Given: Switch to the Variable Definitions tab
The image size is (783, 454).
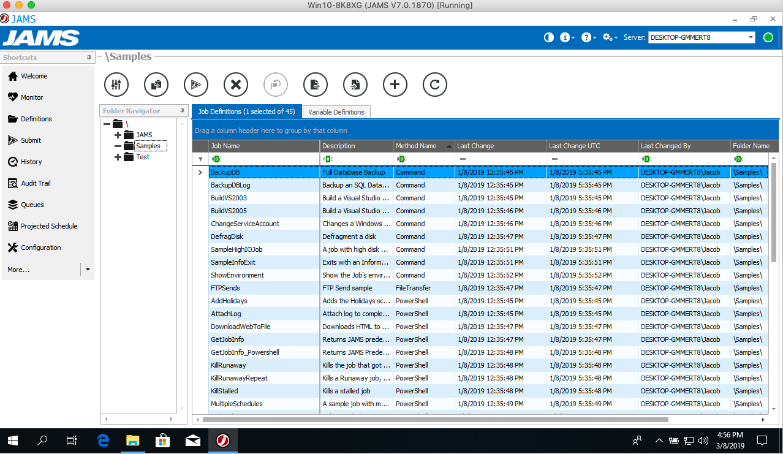Looking at the screenshot, I should (336, 112).
